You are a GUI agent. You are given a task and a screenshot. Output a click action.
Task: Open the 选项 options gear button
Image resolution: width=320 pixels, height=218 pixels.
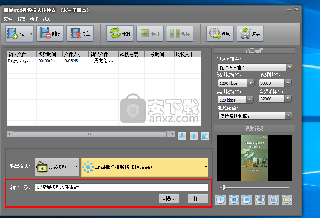click(220, 34)
